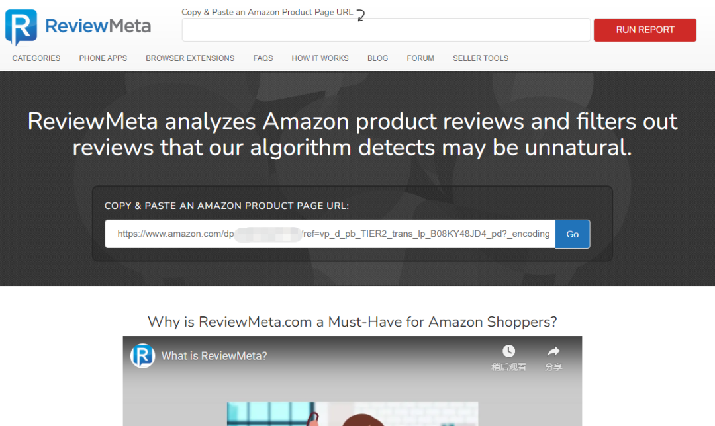Click the YouTube channel avatar on the video
This screenshot has width=715, height=426.
[x=143, y=356]
